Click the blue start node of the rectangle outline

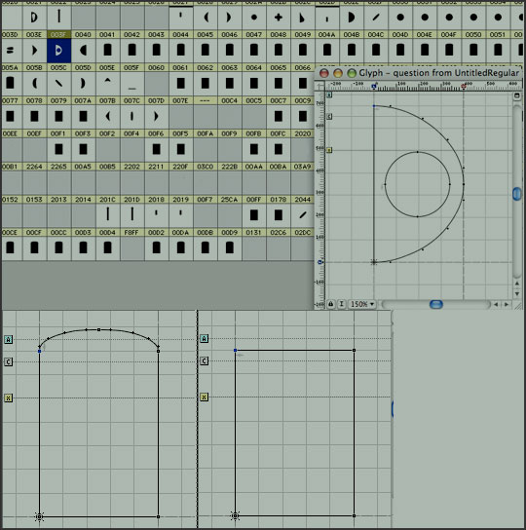coord(236,350)
